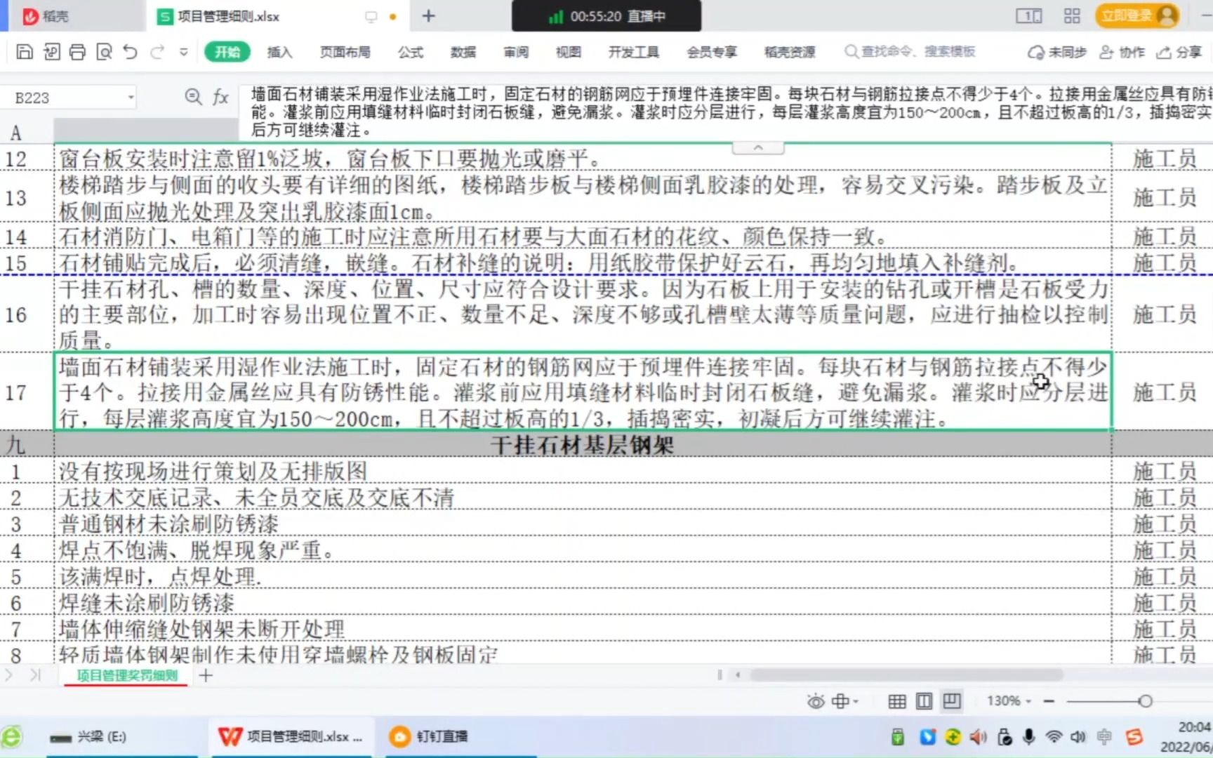Click the new tab plus button
The image size is (1213, 758).
click(x=428, y=15)
